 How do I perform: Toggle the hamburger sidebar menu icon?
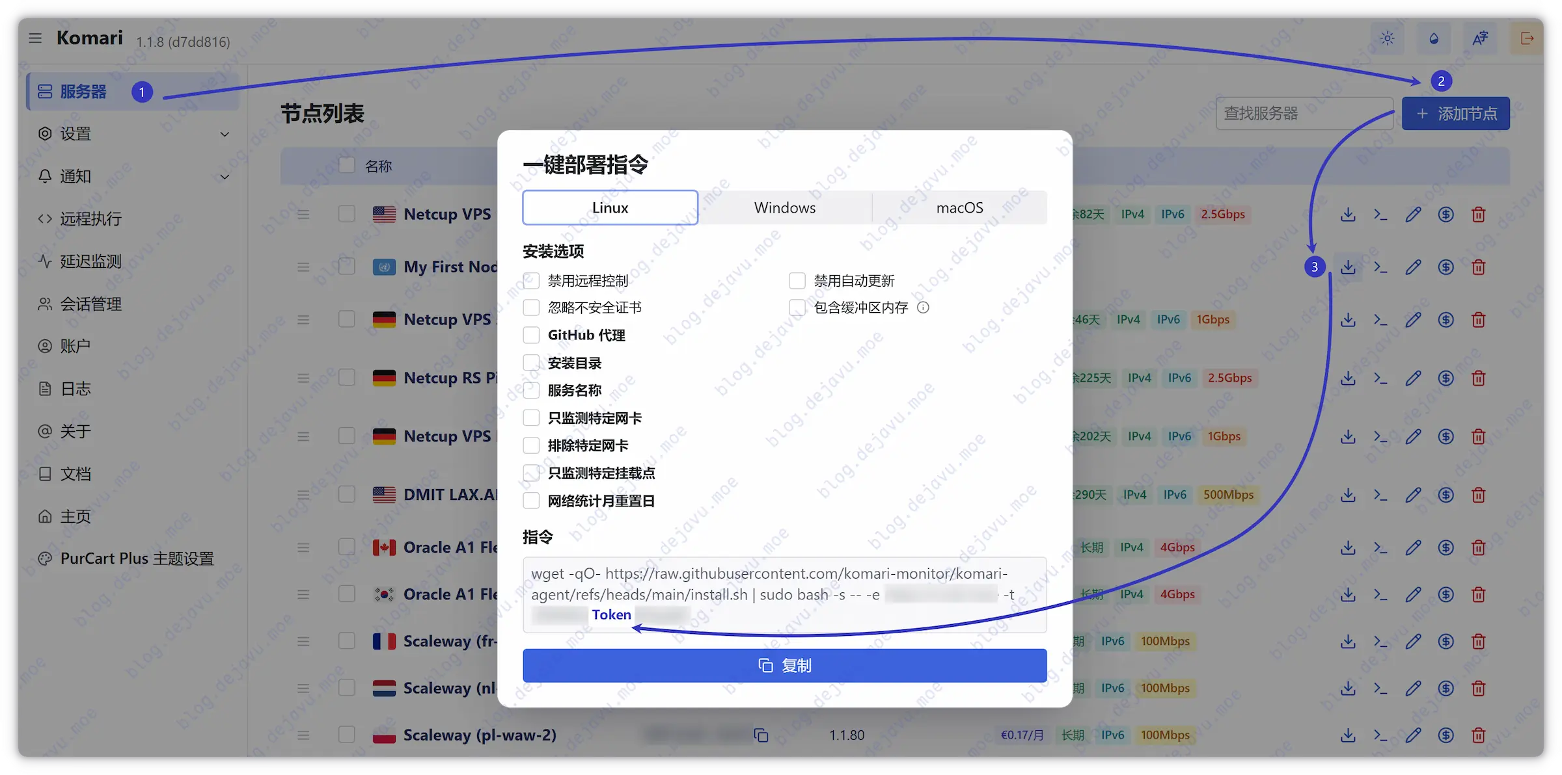tap(35, 38)
